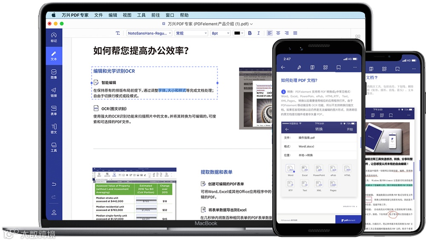Click the undo arrow in sidebar
The image size is (426, 242).
coord(54,184)
